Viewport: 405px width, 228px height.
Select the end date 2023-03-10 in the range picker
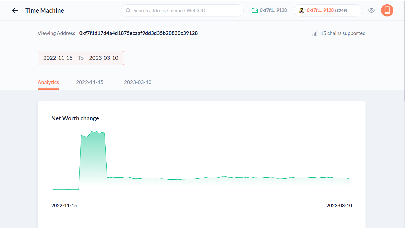click(104, 58)
